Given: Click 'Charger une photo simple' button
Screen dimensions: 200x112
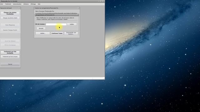Looking at the screenshot, I should pos(10,18).
